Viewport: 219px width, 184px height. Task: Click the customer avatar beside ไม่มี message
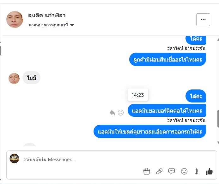tap(14, 78)
